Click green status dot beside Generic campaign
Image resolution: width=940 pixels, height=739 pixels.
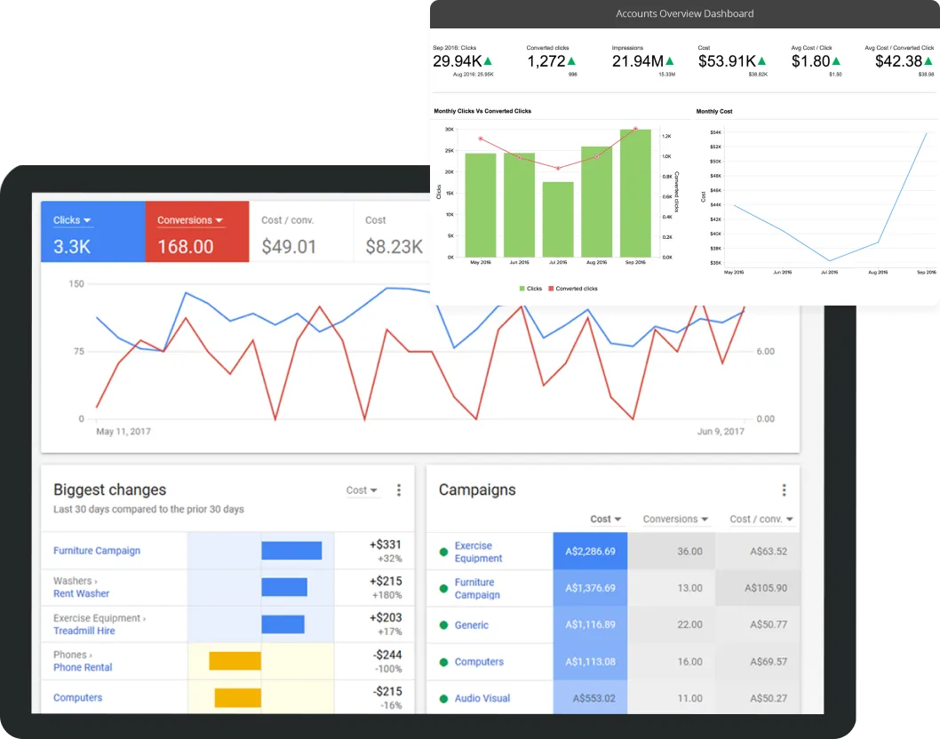(x=443, y=625)
